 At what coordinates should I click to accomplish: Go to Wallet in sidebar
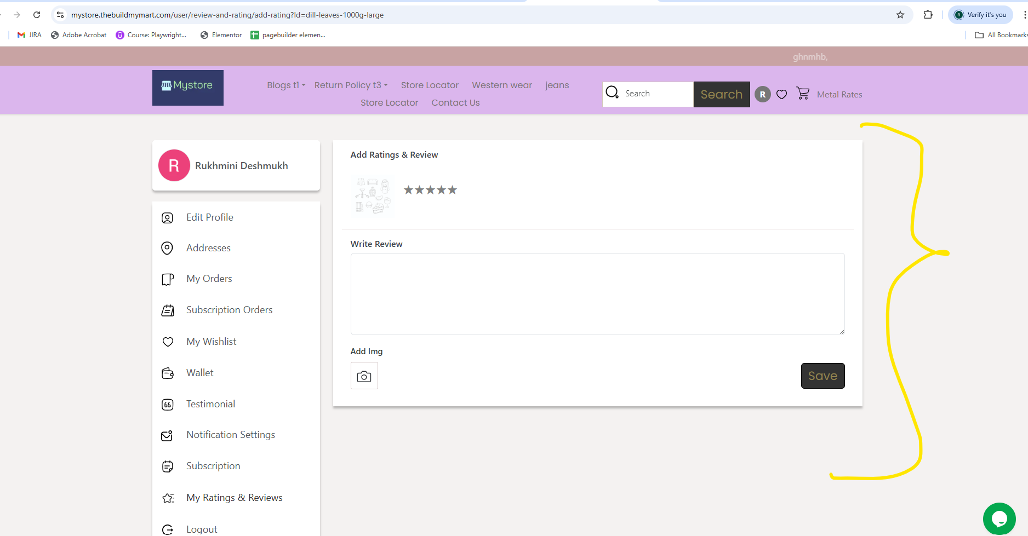coord(199,373)
